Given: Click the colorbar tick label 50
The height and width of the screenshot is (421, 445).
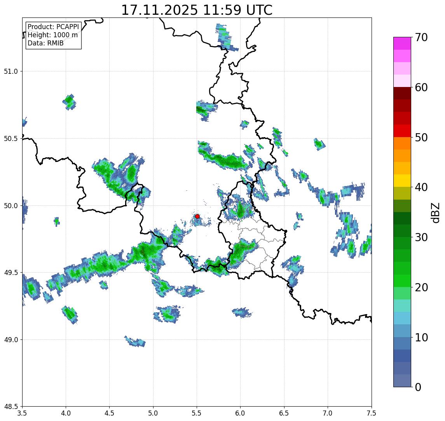Looking at the screenshot, I should 421,137.
